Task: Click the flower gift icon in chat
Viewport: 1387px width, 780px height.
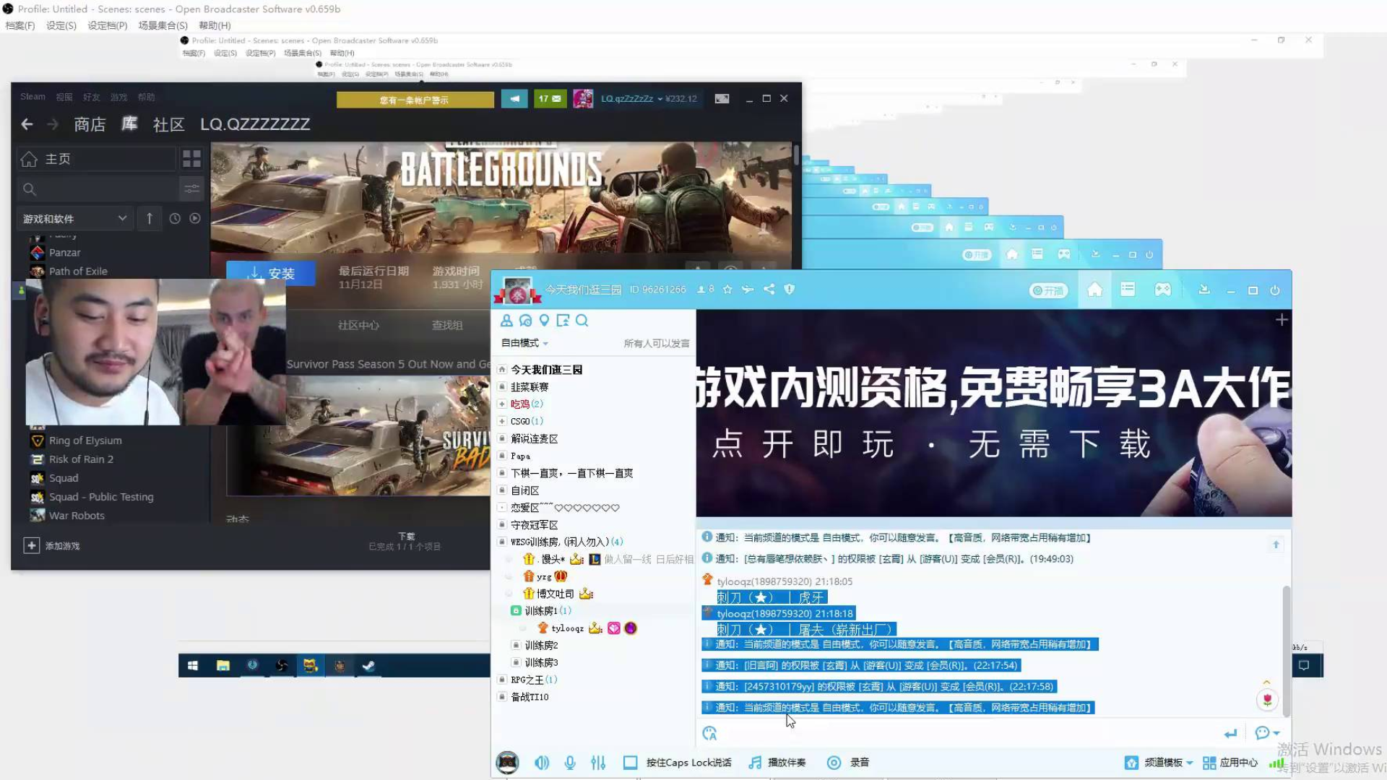Action: tap(1267, 699)
